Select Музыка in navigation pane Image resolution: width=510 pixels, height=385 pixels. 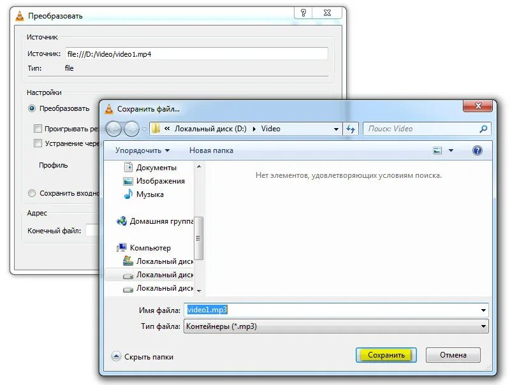150,194
